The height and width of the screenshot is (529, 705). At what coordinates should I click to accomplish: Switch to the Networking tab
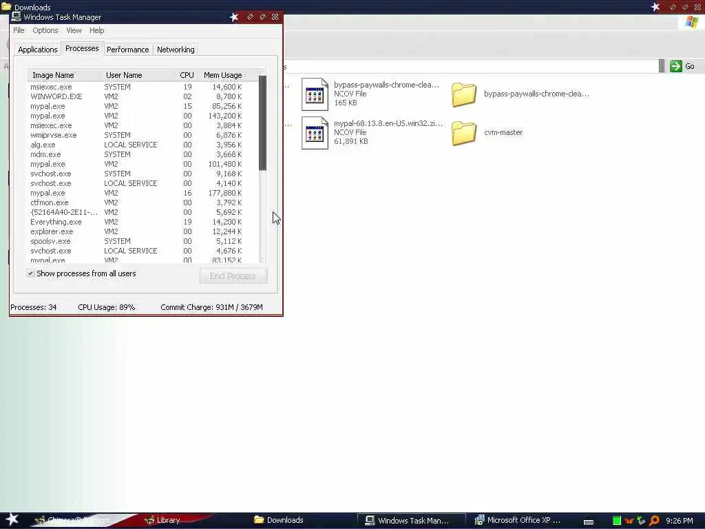tap(176, 50)
